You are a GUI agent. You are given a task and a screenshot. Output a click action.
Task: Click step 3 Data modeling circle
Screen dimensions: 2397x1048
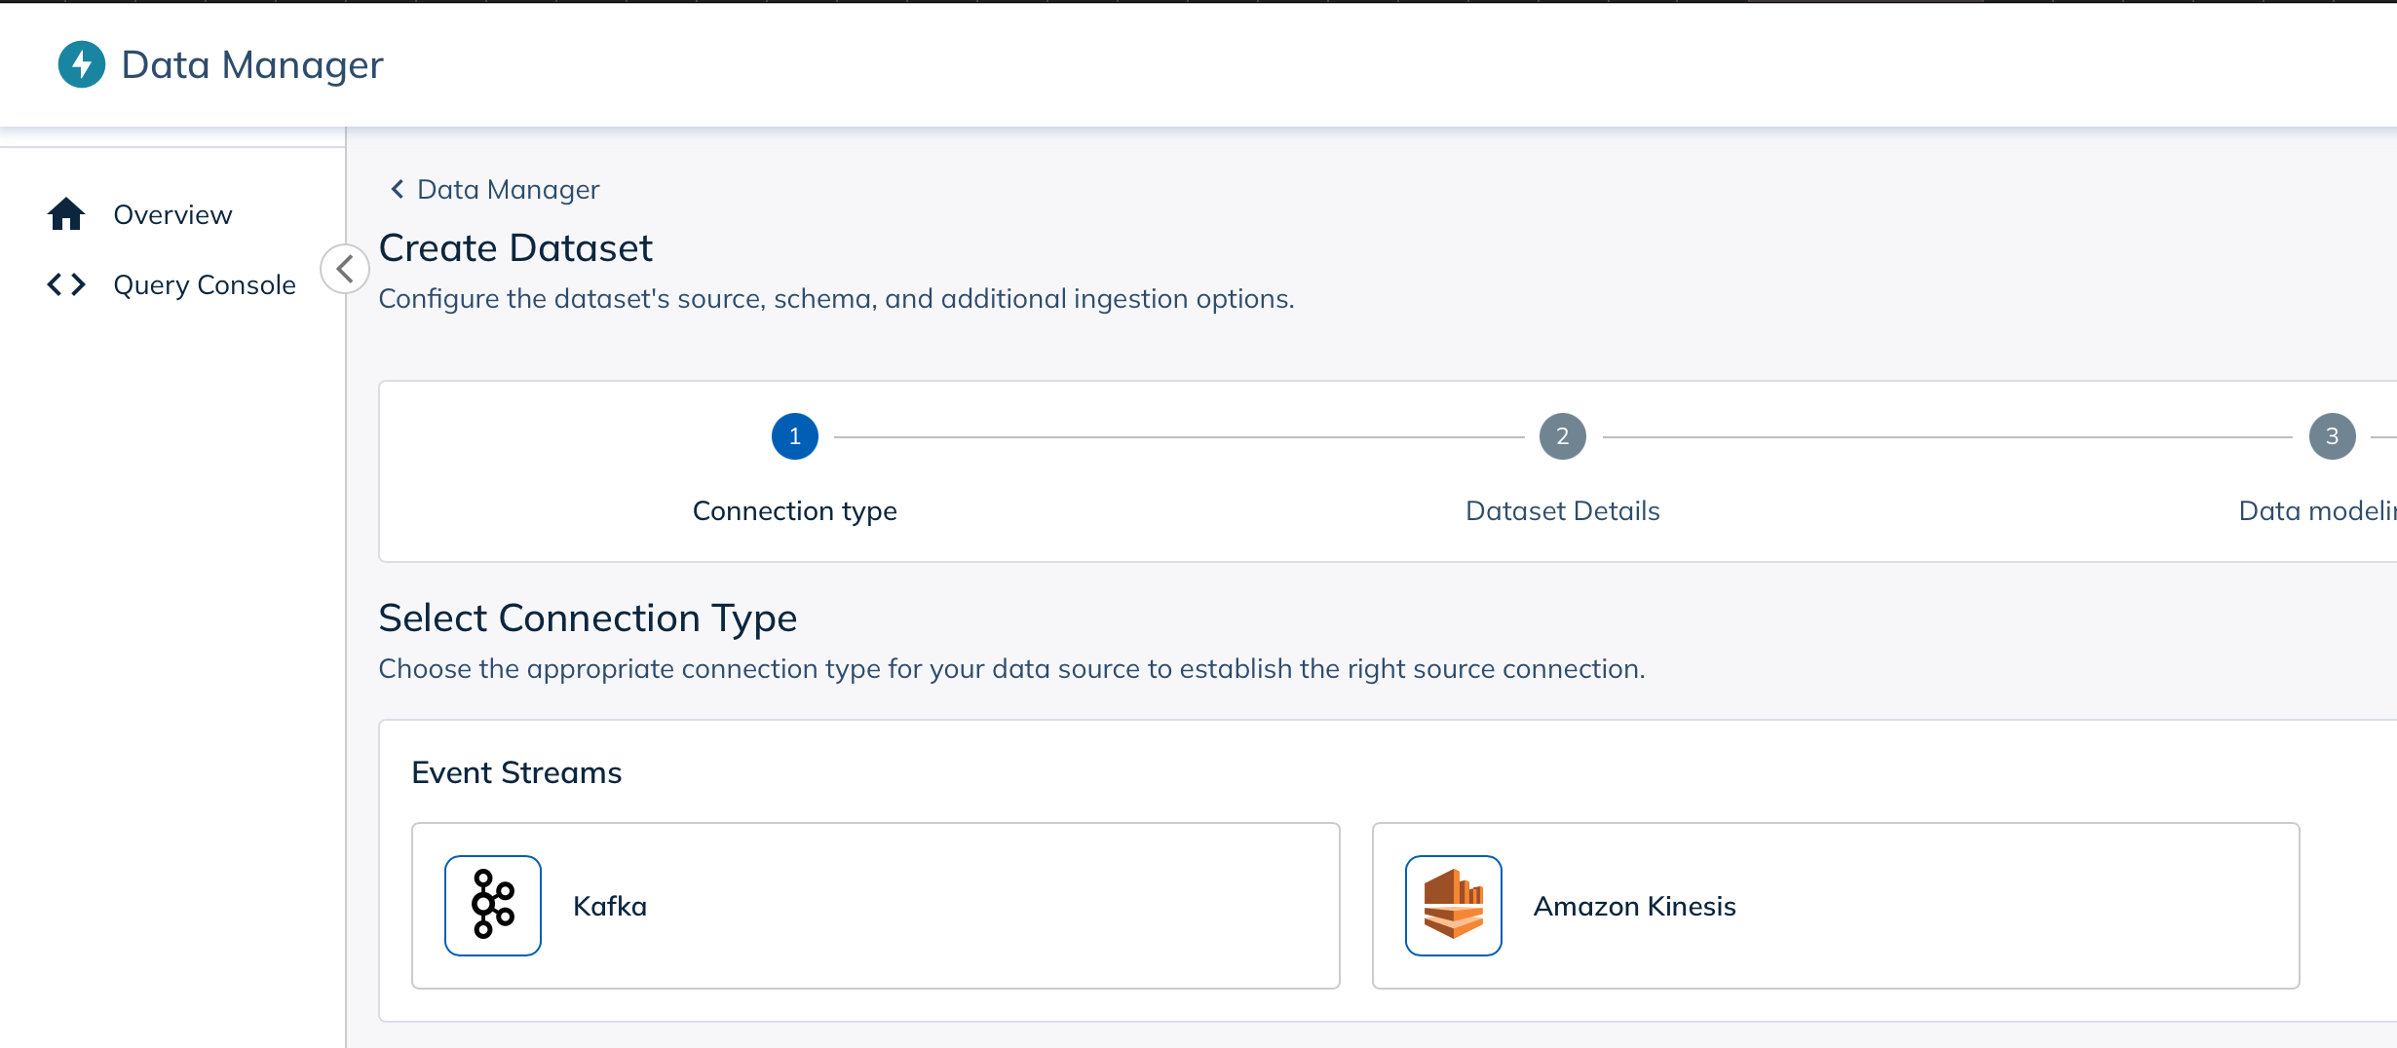[x=2332, y=436]
